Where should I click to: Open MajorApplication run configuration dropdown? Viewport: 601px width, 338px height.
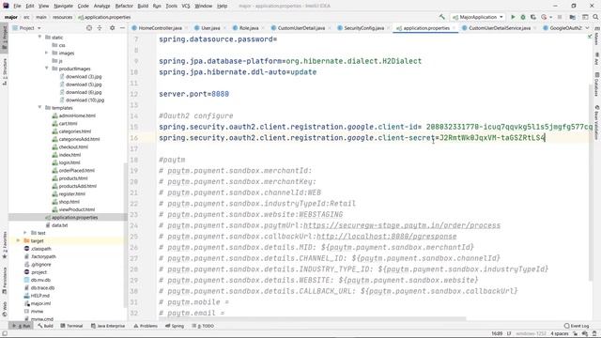pos(478,17)
